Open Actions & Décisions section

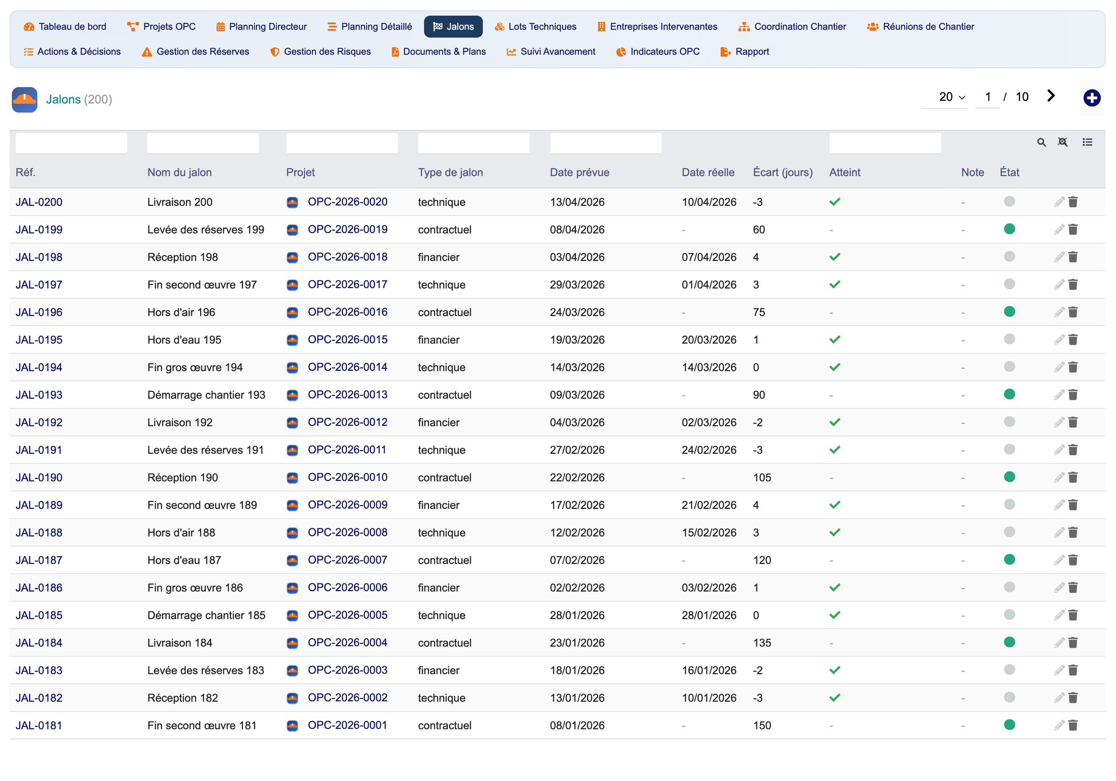[x=72, y=52]
